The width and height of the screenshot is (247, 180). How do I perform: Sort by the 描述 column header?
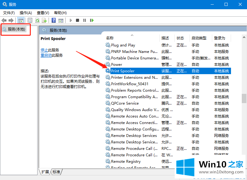(167, 38)
